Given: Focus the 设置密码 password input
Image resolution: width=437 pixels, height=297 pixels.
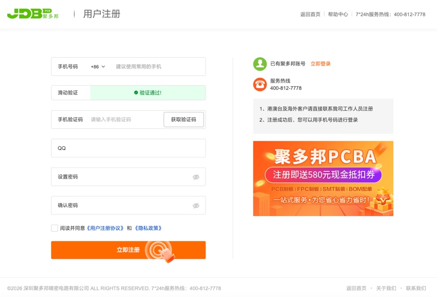Looking at the screenshot, I should [x=128, y=177].
